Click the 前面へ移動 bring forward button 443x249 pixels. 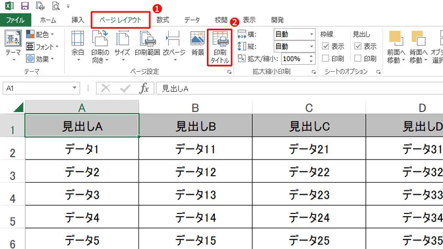click(x=396, y=47)
